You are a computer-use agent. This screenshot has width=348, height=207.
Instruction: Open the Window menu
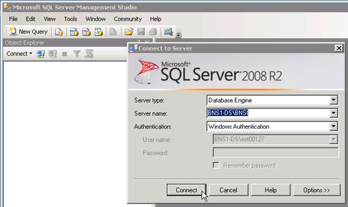pyautogui.click(x=96, y=19)
